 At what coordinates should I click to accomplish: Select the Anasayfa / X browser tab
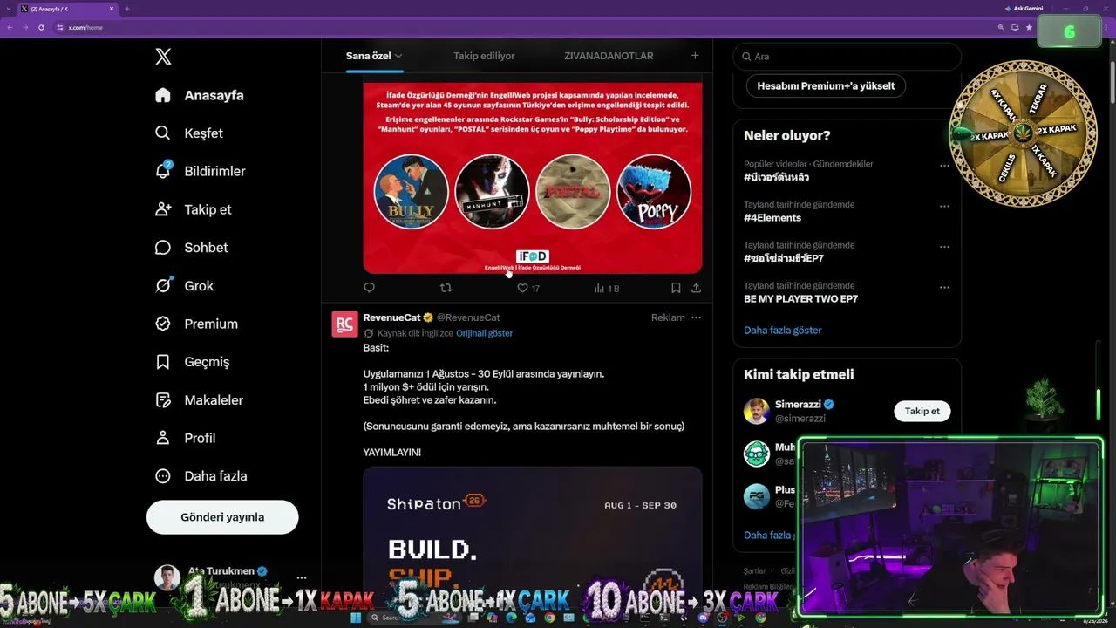[x=68, y=9]
